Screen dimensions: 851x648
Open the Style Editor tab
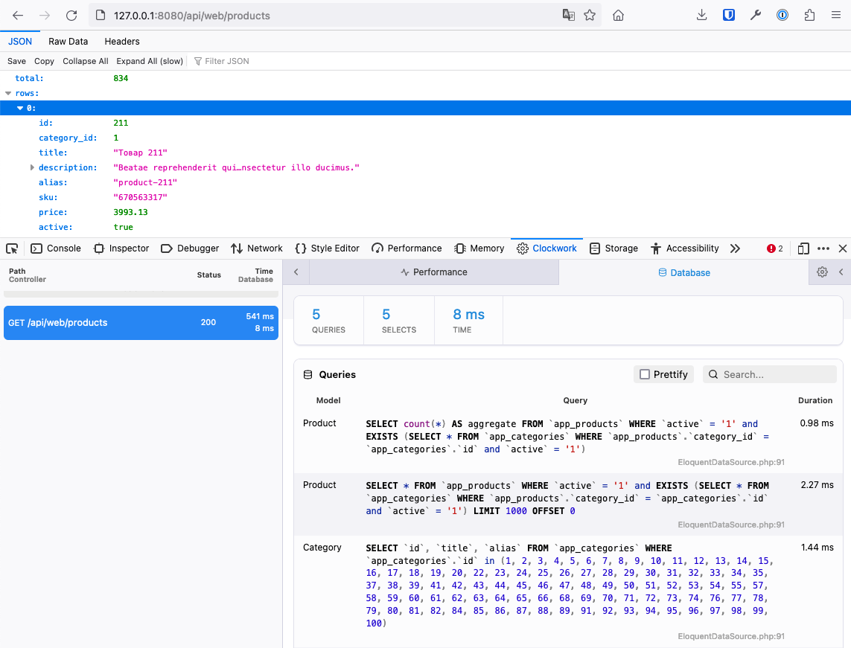(x=328, y=248)
